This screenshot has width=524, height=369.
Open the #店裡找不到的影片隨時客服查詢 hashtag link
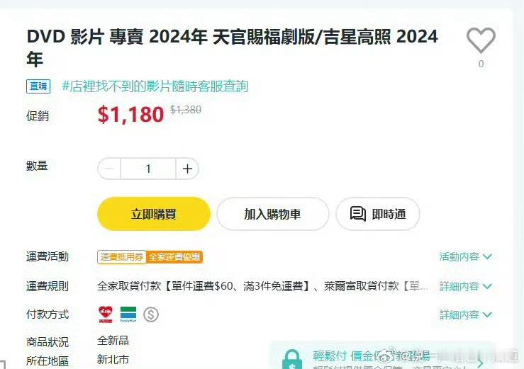tap(155, 86)
